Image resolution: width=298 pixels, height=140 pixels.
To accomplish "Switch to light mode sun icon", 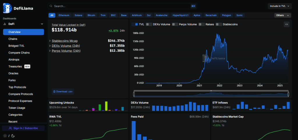I will [x=5, y=136].
